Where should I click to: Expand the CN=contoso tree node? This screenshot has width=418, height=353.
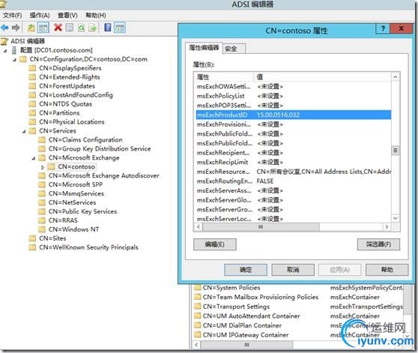coord(43,167)
